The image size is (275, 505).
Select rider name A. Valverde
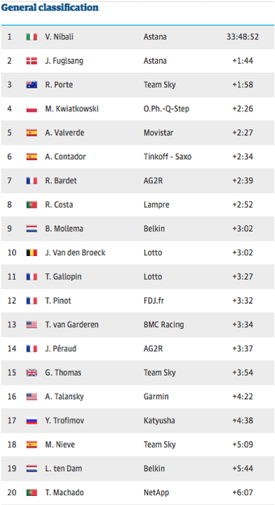(65, 133)
